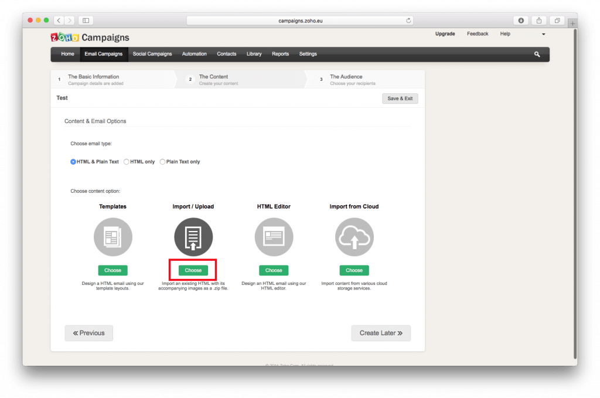Click the Templates circle icon

tap(112, 237)
